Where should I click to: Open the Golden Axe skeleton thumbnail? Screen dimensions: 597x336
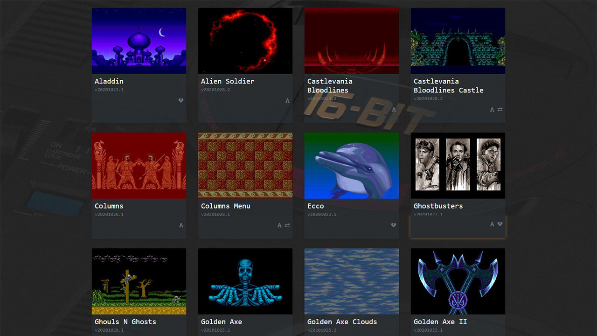coord(245,281)
